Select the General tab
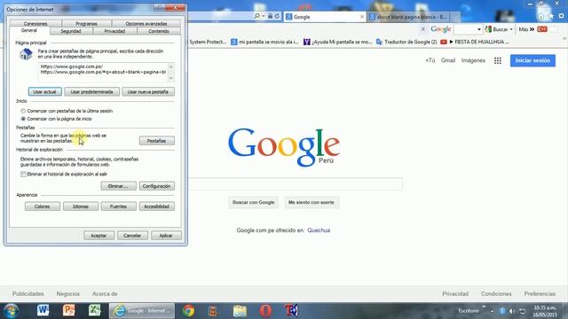 click(29, 31)
